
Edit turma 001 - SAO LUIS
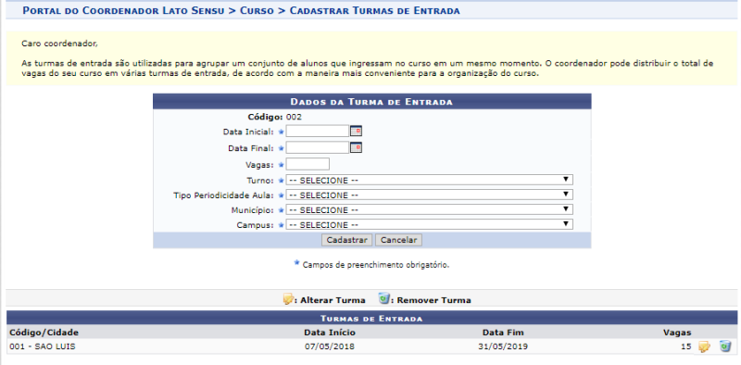[704, 346]
